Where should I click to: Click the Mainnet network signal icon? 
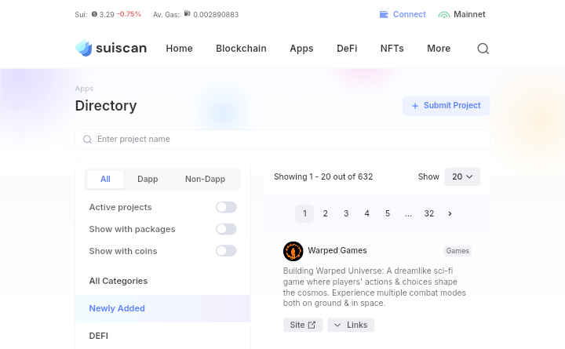click(x=444, y=14)
